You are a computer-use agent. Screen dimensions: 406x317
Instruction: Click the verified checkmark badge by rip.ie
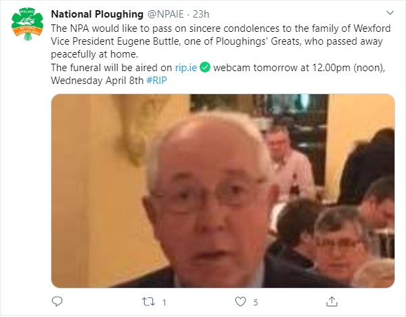[205, 67]
